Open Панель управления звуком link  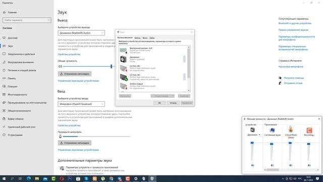point(293,30)
